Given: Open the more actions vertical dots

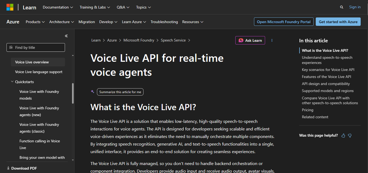Looking at the screenshot, I should 272,40.
